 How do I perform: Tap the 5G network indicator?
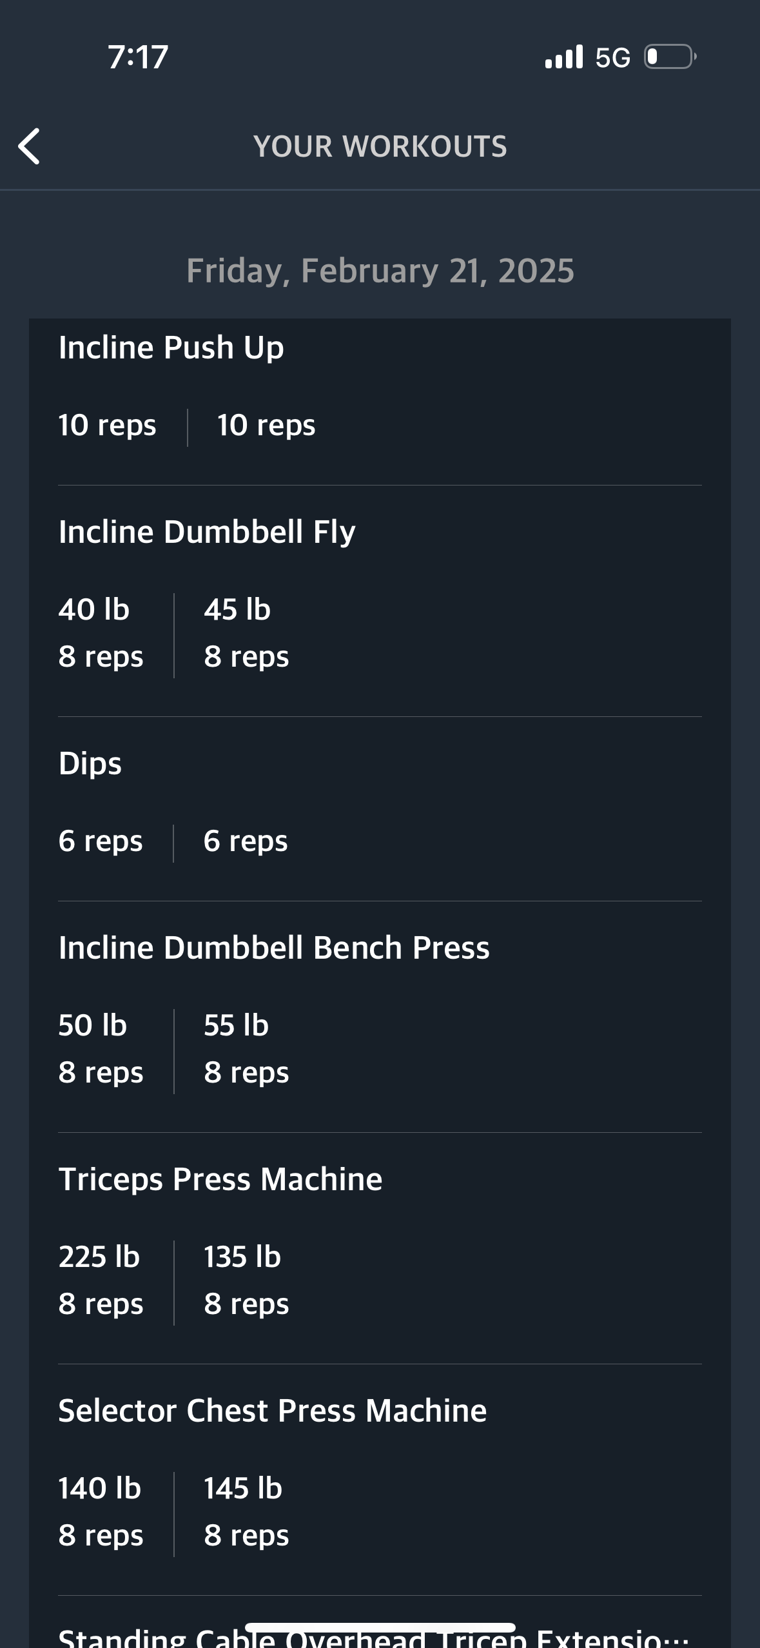[x=612, y=58]
